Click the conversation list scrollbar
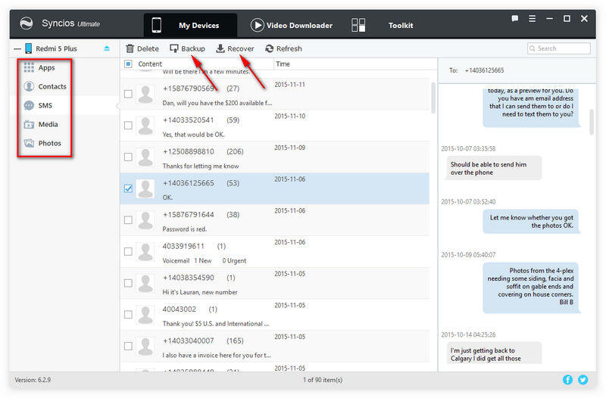Image resolution: width=606 pixels, height=398 pixels. [433, 98]
